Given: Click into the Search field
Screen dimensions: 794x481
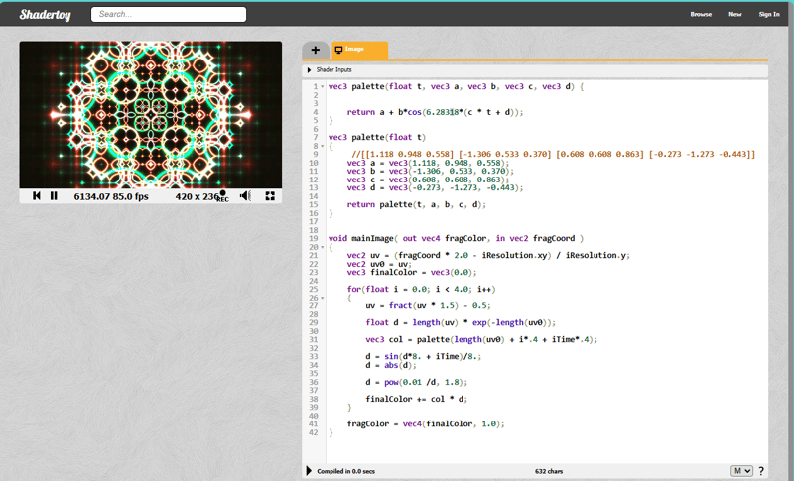Looking at the screenshot, I should 169,15.
